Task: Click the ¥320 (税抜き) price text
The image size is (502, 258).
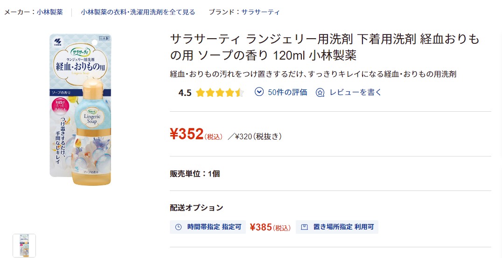Action: point(258,136)
